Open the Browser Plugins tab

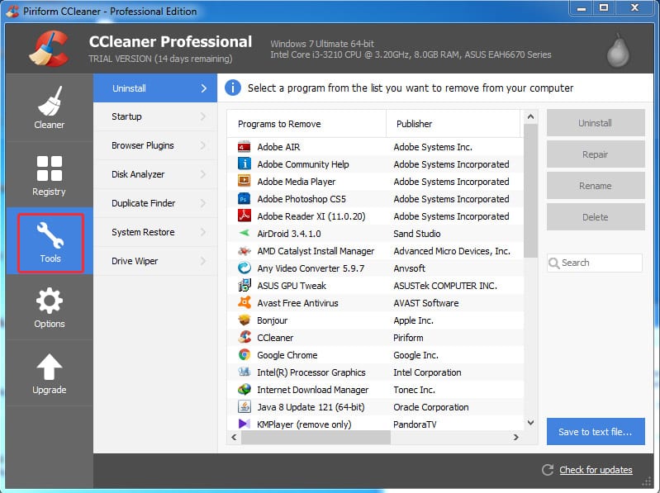(143, 145)
